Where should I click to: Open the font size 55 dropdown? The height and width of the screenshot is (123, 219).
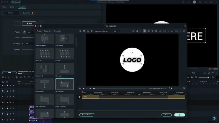pyautogui.click(x=116, y=31)
